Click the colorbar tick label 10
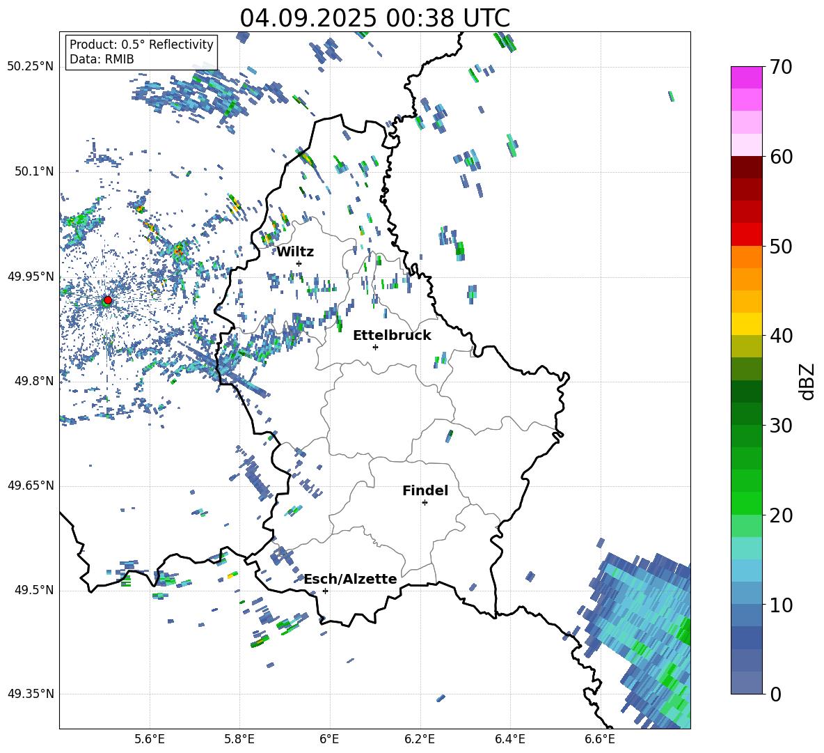Image resolution: width=824 pixels, height=753 pixels. click(x=781, y=605)
